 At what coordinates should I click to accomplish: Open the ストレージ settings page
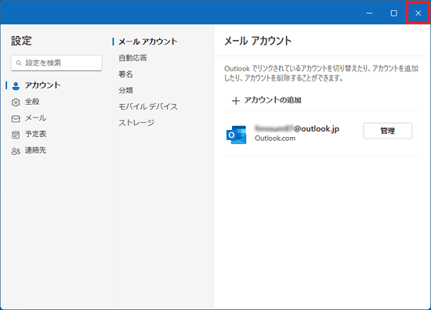pos(136,122)
